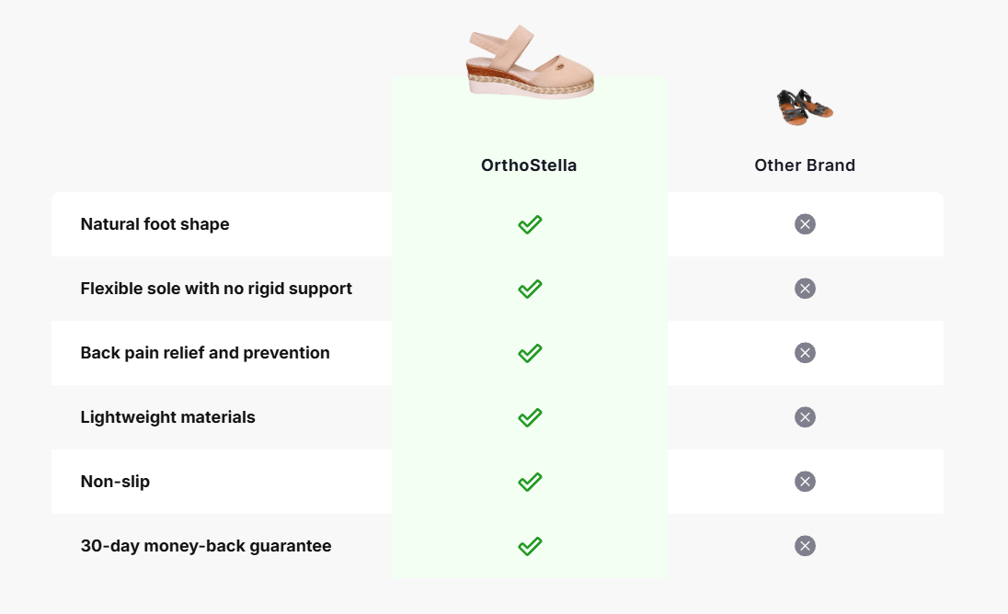Click the Other Brand column heading
Screen dimensions: 1008x614
pos(805,165)
